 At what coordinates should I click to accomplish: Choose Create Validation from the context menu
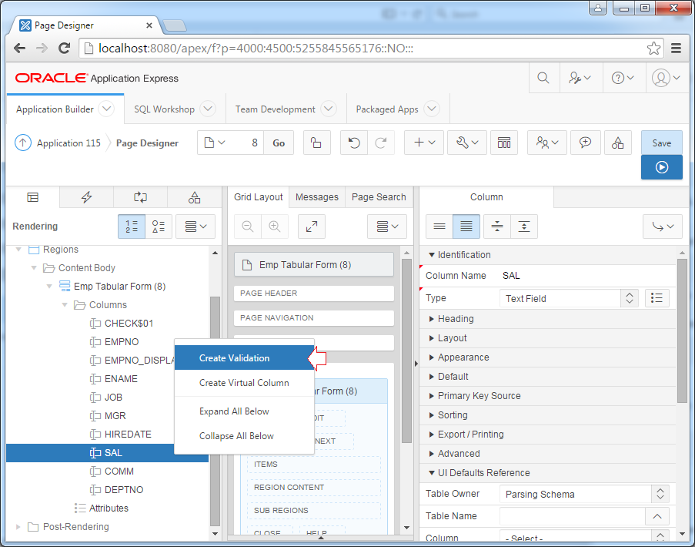pos(244,358)
